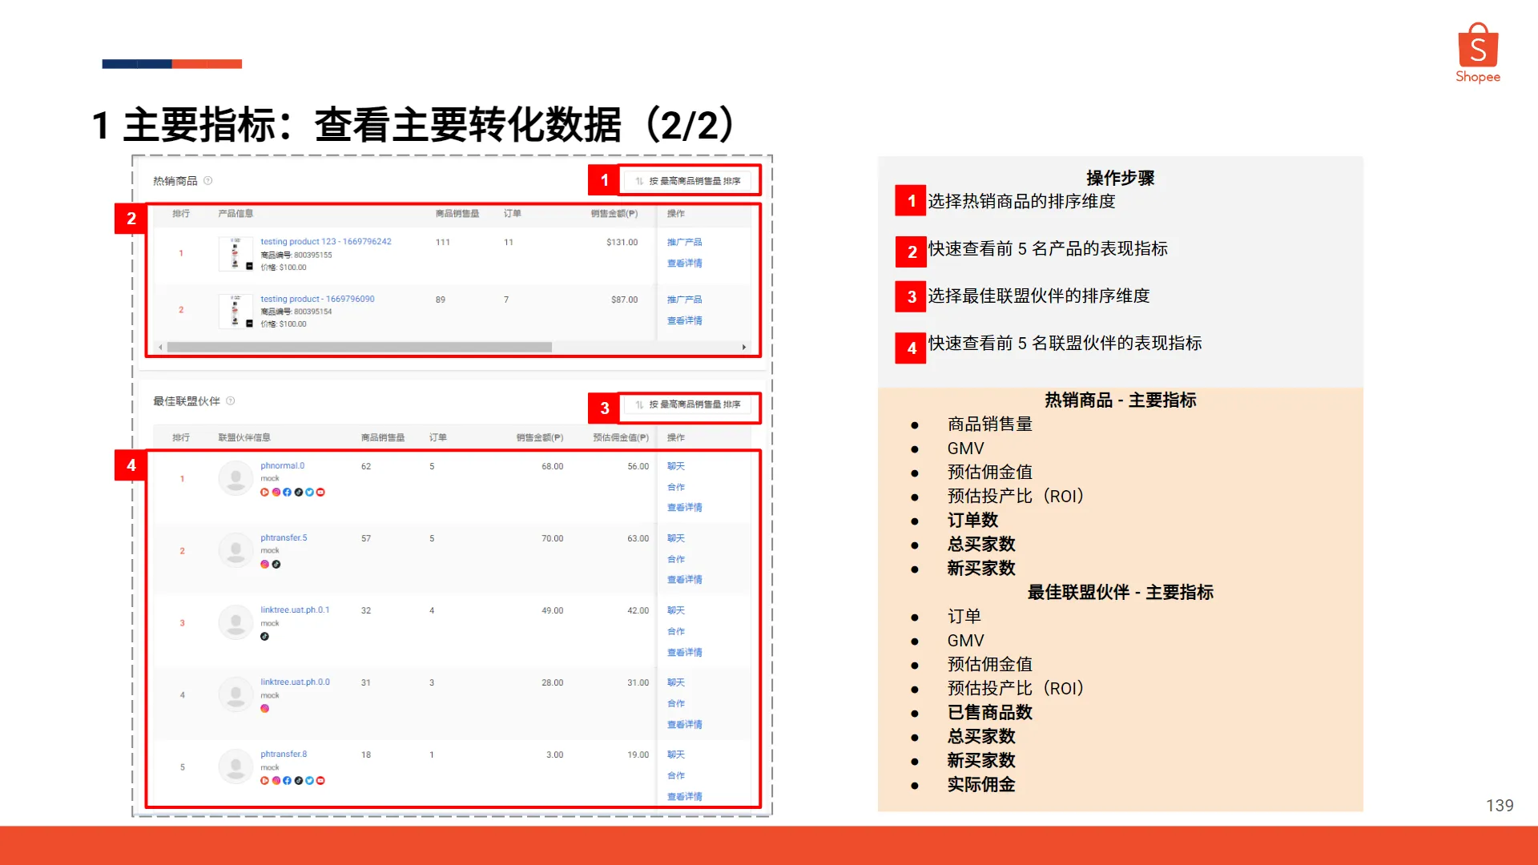Click 推广产品 for testing product 123
This screenshot has width=1538, height=865.
tap(686, 241)
